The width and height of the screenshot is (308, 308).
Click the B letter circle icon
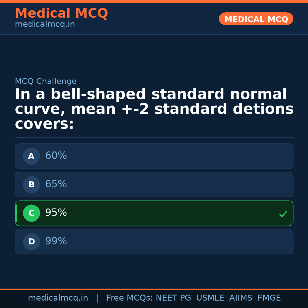coord(31,185)
